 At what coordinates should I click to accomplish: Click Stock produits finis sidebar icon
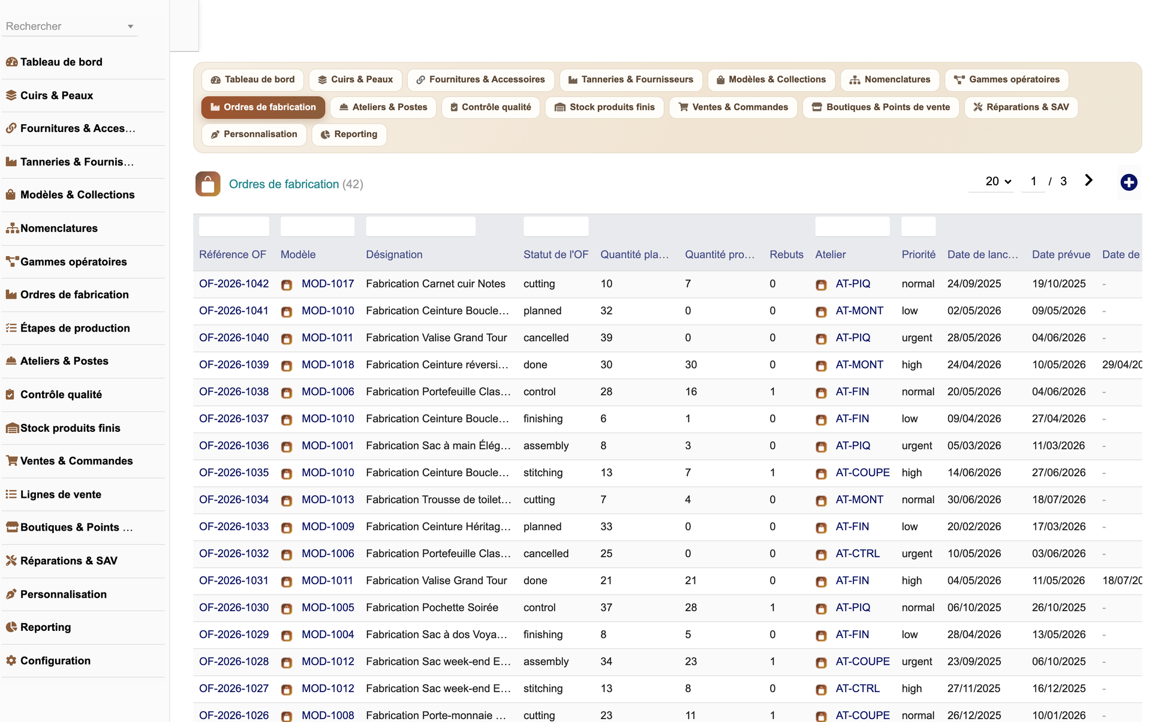tap(12, 428)
